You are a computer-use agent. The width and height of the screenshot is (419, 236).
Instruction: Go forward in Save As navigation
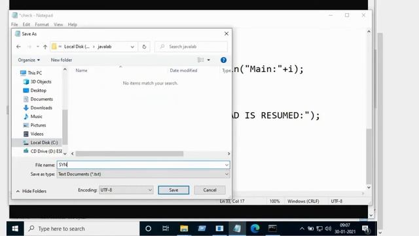[x=29, y=47]
